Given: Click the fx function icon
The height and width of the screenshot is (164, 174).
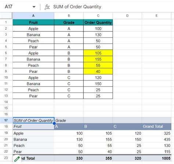Looking at the screenshot, I should pos(47,7).
